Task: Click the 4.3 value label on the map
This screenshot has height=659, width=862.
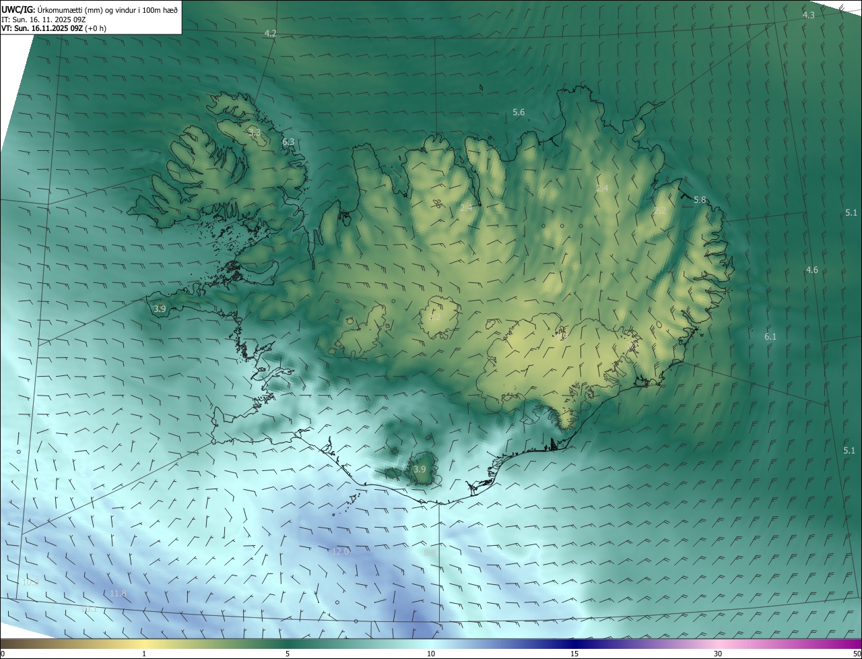Action: click(809, 15)
